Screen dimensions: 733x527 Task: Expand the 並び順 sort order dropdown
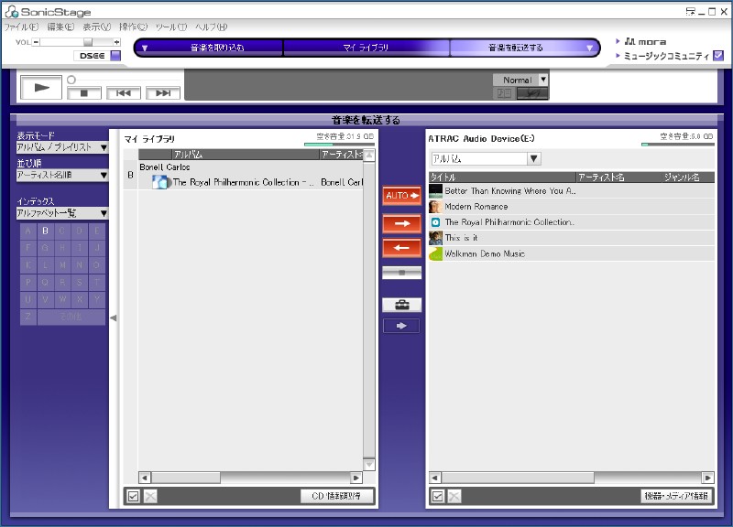click(x=62, y=175)
